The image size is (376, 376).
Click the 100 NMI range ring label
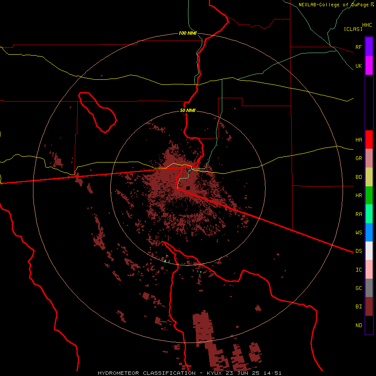[188, 33]
